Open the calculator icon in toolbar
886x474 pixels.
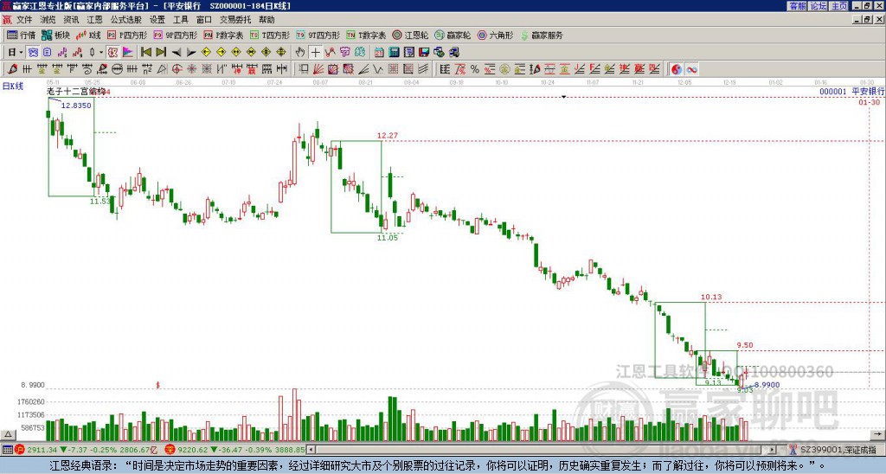(x=394, y=52)
